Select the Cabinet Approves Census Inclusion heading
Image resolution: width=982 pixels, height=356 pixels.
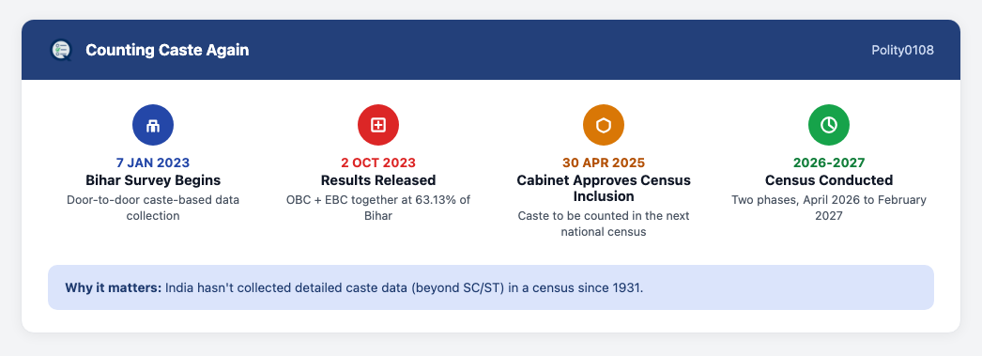pyautogui.click(x=604, y=188)
